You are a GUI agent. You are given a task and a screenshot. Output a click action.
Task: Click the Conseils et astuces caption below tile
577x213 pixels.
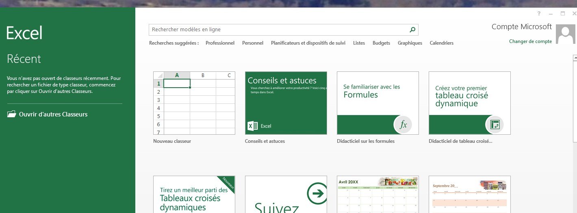[265, 141]
